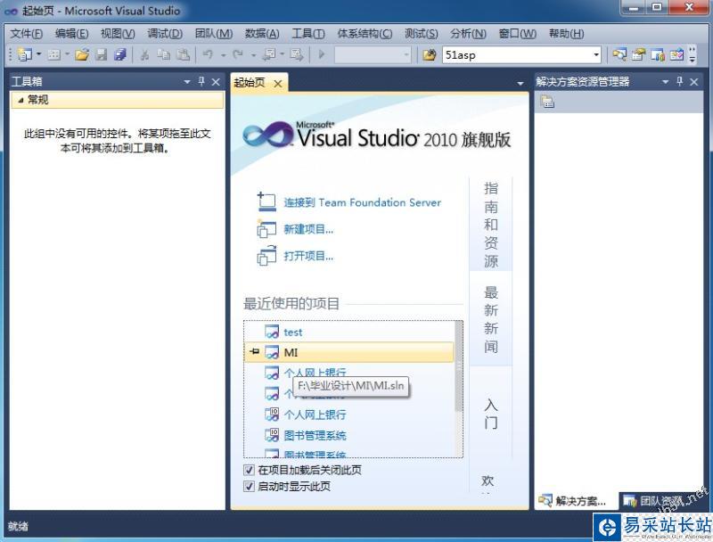
Task: Click the Save disk icon in toolbar
Action: click(x=101, y=55)
